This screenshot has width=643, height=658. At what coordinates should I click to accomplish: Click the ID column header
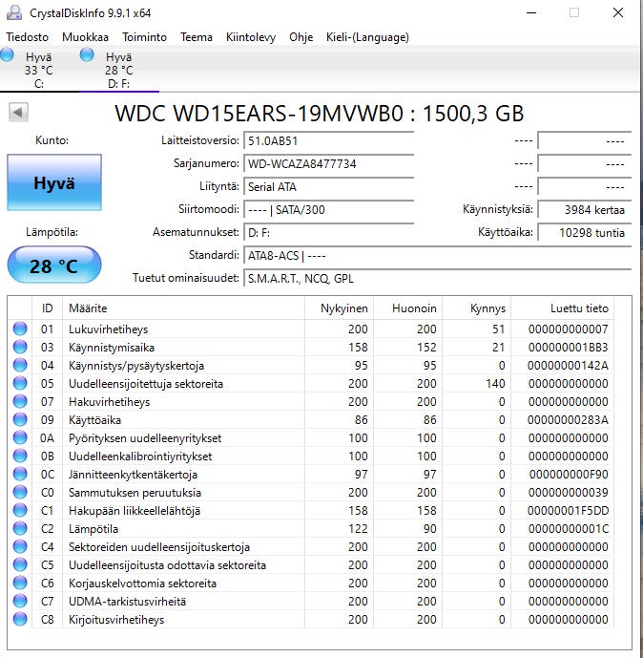[x=47, y=308]
